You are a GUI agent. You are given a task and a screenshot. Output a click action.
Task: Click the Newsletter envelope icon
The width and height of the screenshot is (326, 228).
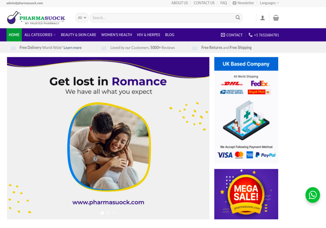[234, 3]
